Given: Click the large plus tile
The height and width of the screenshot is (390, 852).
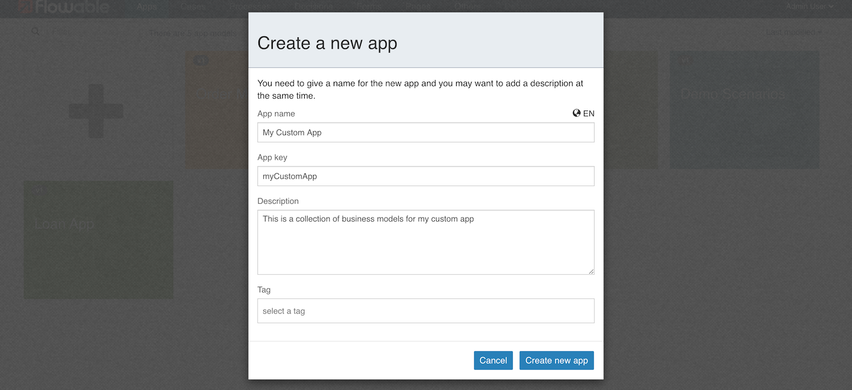Looking at the screenshot, I should click(x=96, y=110).
